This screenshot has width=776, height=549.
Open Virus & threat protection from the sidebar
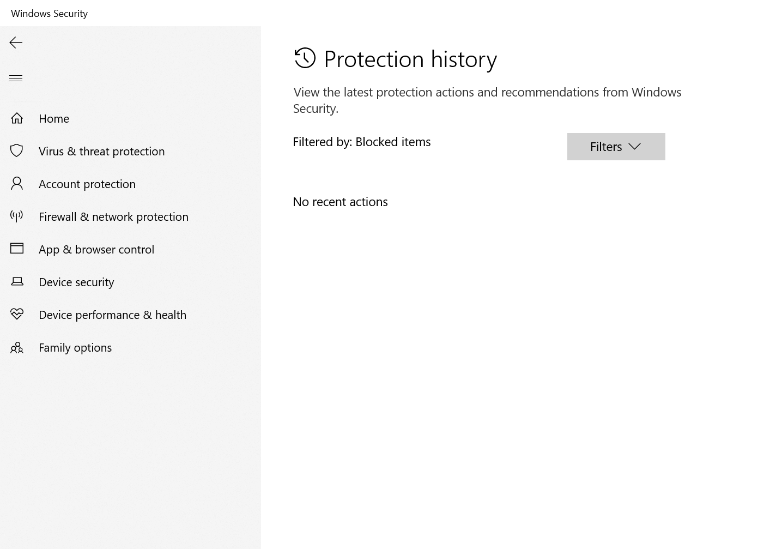tap(101, 151)
